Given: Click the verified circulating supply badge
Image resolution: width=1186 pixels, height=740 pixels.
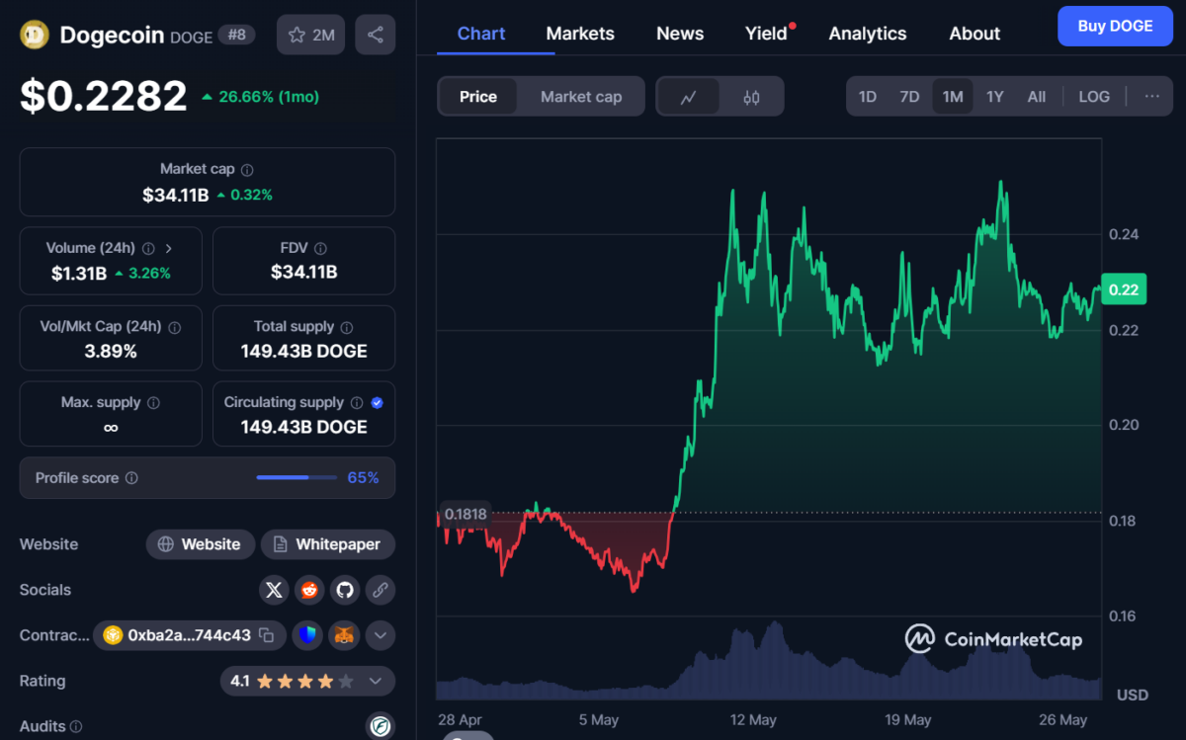Looking at the screenshot, I should [377, 403].
